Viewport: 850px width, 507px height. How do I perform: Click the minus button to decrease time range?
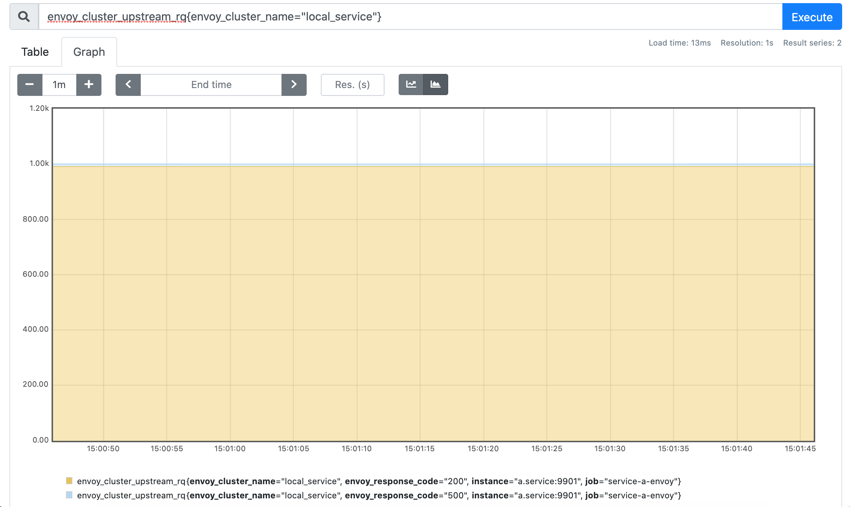[x=29, y=84]
